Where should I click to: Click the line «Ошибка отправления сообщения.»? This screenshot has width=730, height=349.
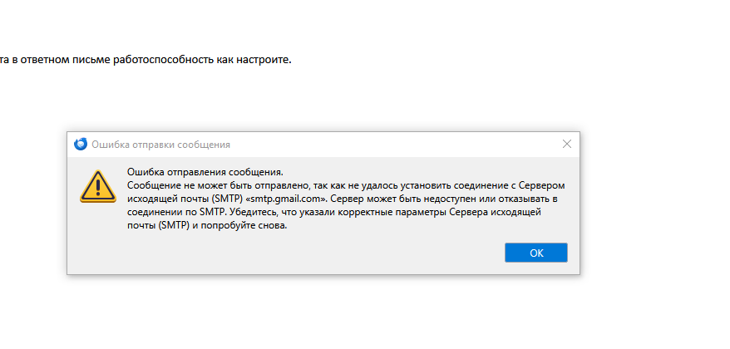(205, 172)
